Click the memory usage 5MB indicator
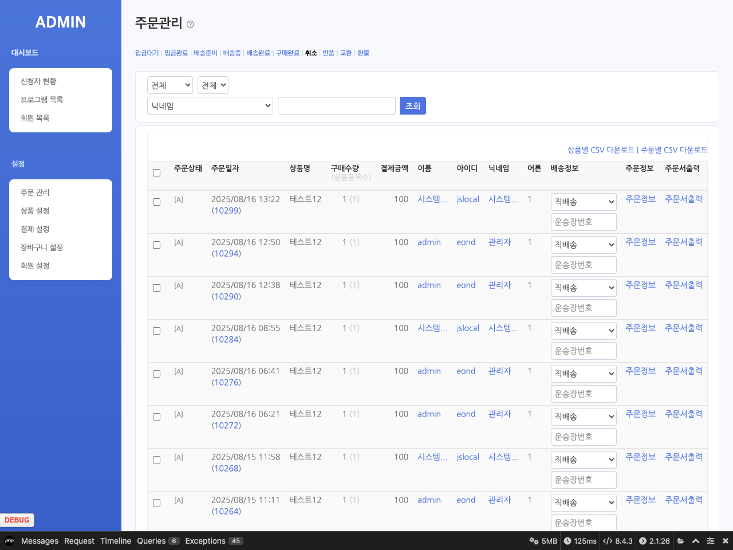The image size is (733, 550). tap(543, 541)
